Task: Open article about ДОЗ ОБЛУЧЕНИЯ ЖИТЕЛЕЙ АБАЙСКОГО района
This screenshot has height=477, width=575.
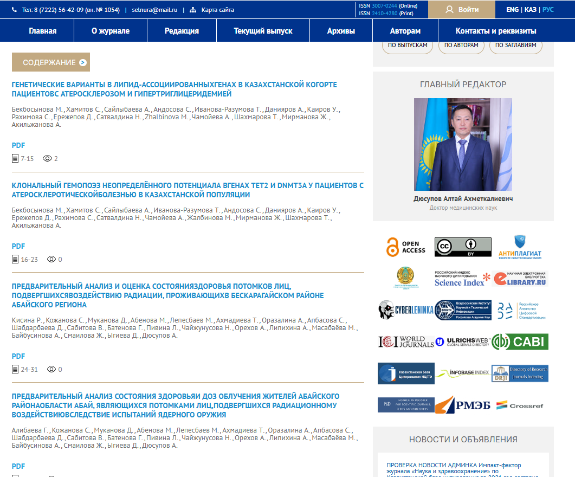Action: pos(175,405)
